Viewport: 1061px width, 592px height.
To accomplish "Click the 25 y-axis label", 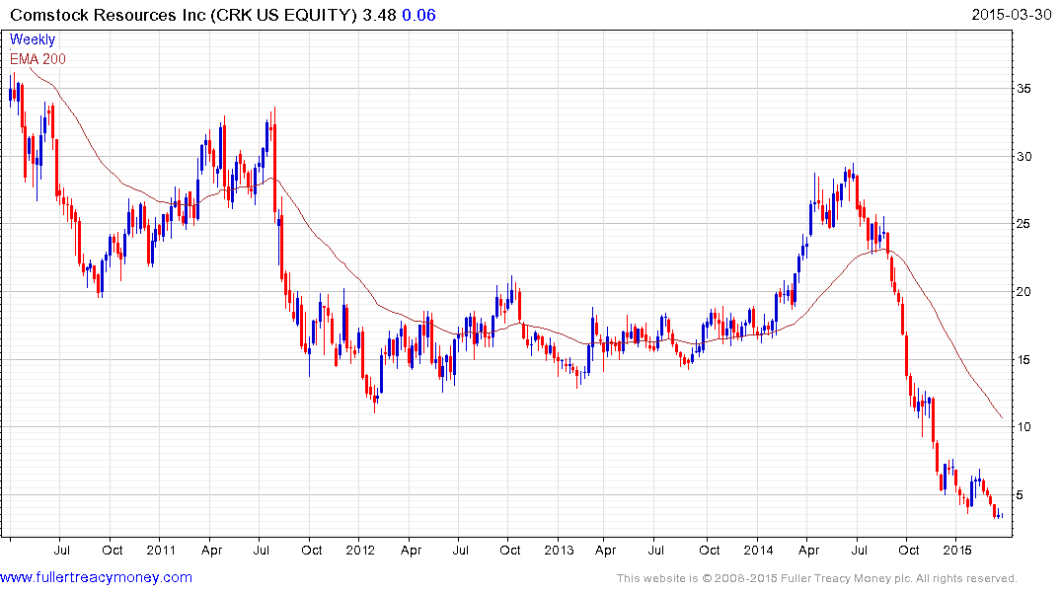I will [1023, 223].
